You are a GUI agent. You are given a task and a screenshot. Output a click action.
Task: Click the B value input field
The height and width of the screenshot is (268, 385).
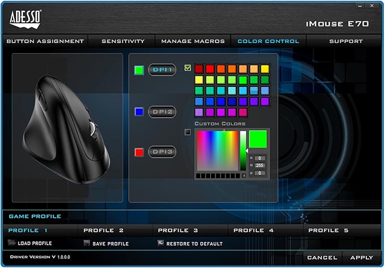pyautogui.click(x=260, y=173)
